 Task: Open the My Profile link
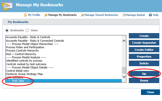[34, 15]
